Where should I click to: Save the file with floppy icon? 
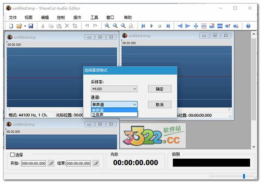click(x=30, y=26)
